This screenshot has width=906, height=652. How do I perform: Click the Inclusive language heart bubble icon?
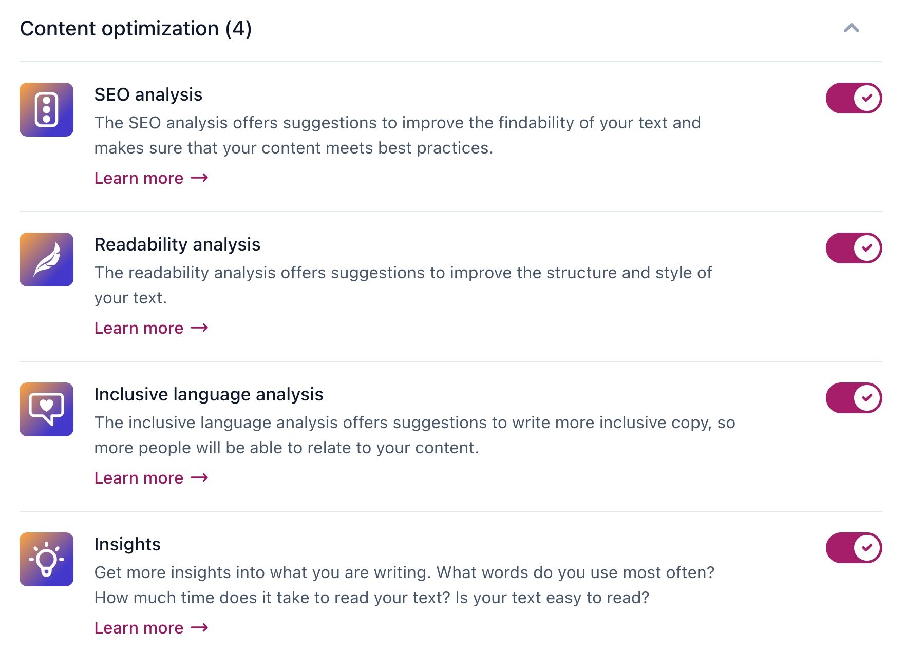pyautogui.click(x=46, y=409)
